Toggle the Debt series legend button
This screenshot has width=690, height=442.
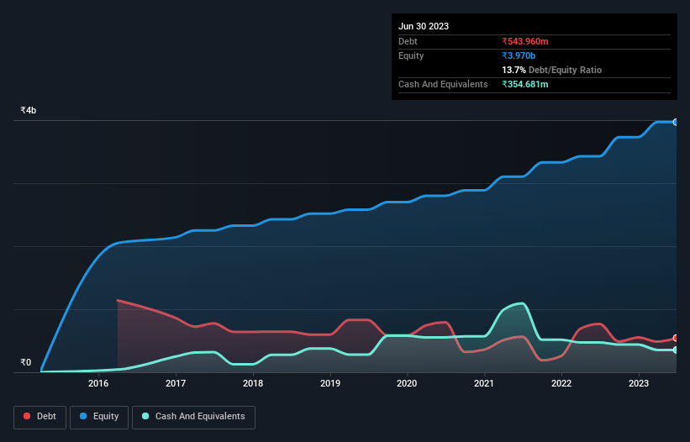(40, 417)
